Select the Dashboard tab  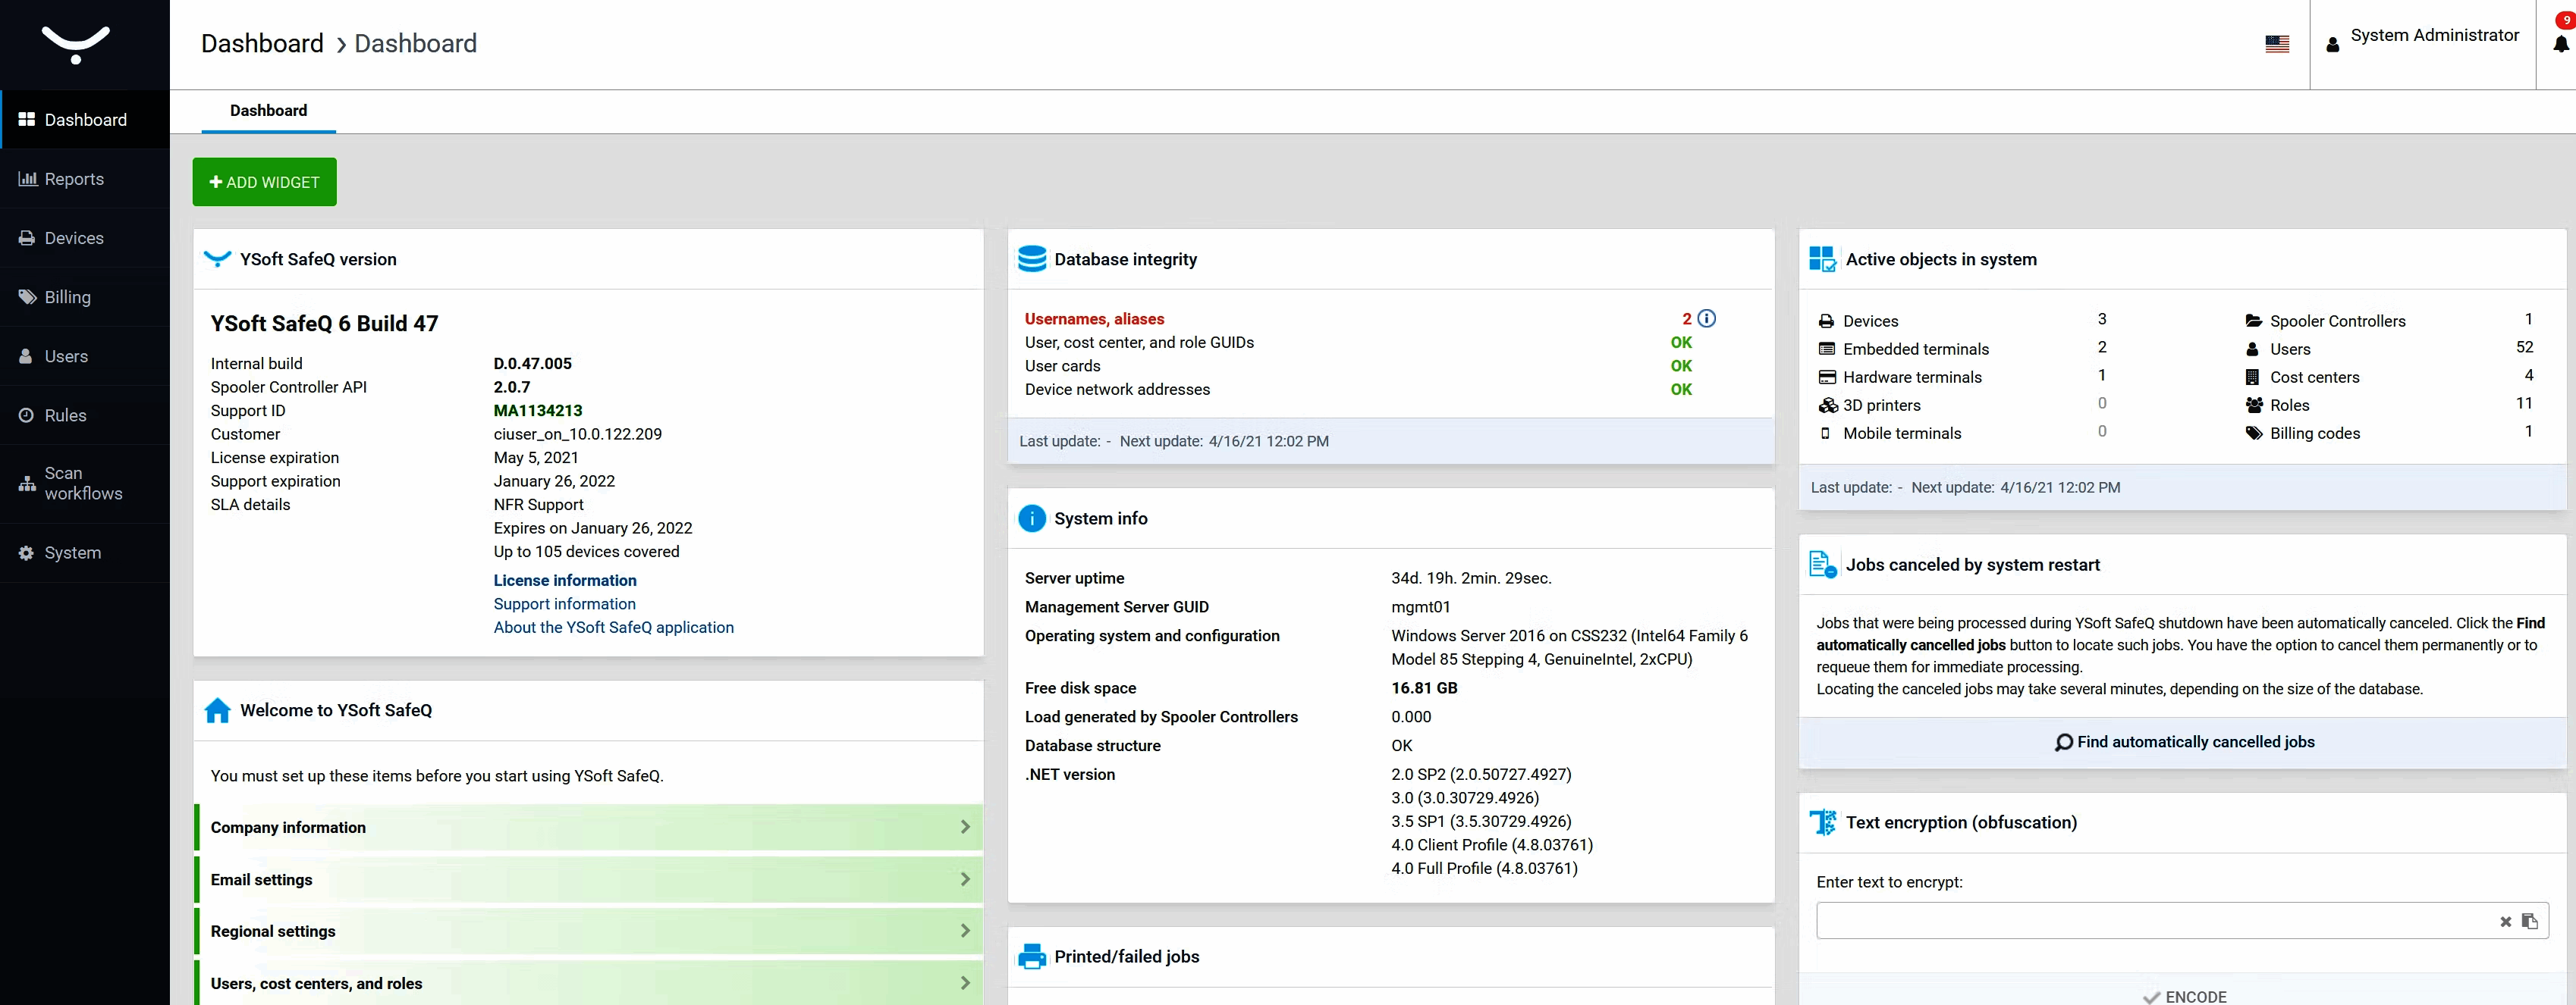(x=268, y=111)
